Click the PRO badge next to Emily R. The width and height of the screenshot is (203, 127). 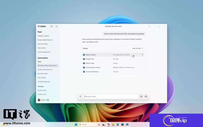point(48,100)
